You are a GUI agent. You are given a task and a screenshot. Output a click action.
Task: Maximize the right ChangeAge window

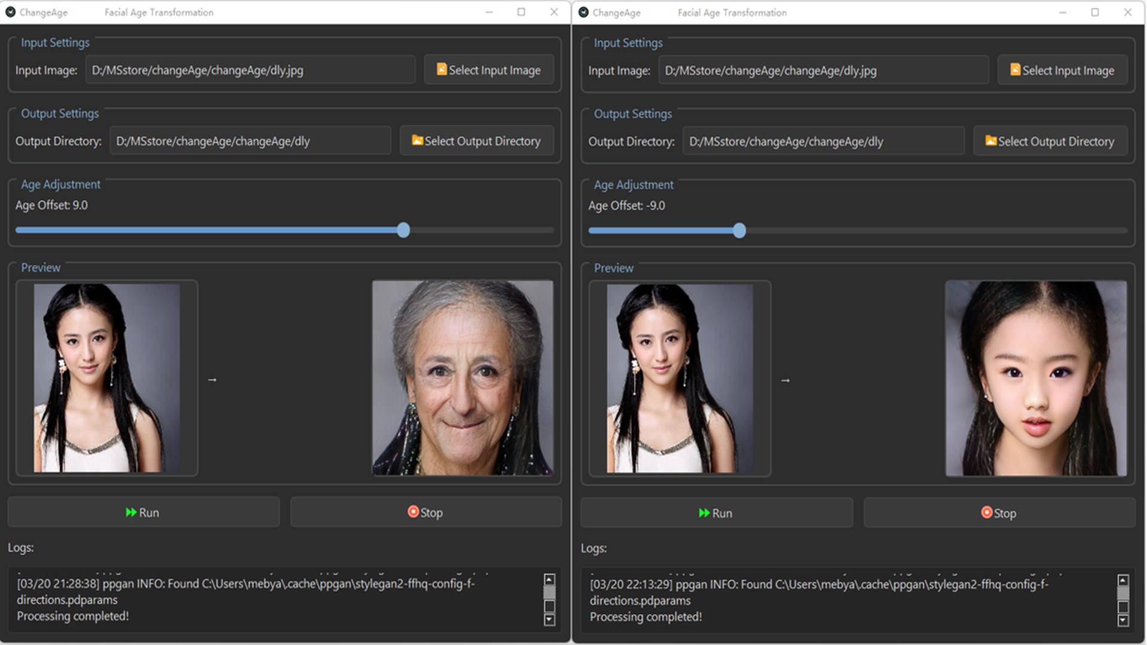[x=1094, y=12]
